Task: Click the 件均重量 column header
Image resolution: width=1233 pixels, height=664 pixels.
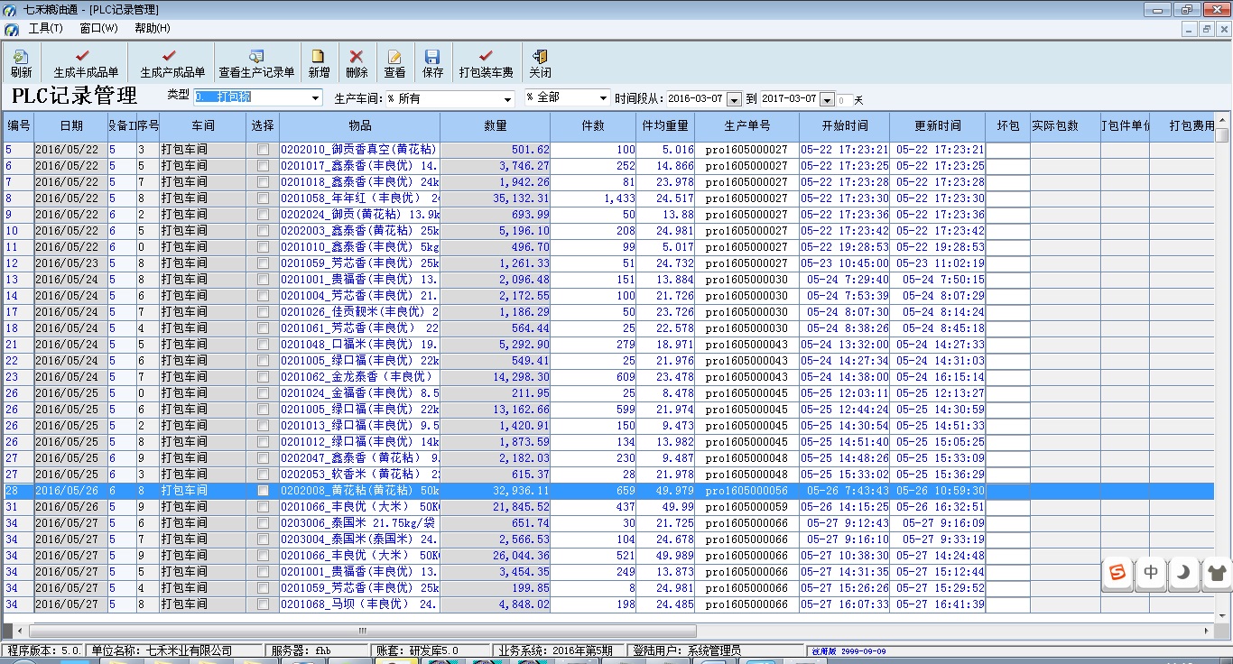Action: [x=666, y=126]
